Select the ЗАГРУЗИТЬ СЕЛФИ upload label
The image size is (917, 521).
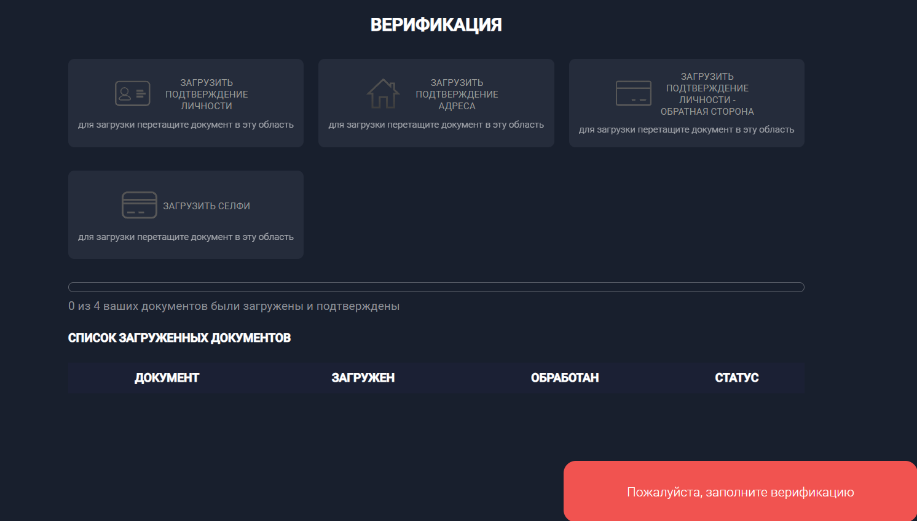207,206
